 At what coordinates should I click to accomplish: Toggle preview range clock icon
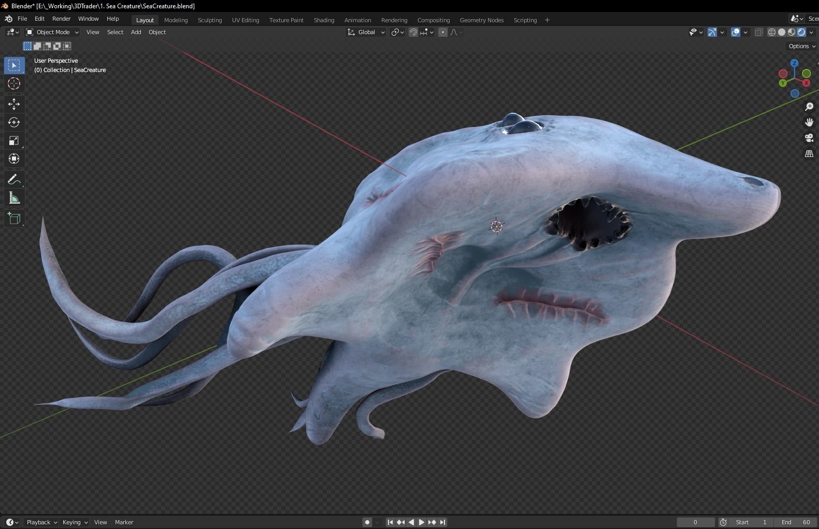click(x=724, y=522)
